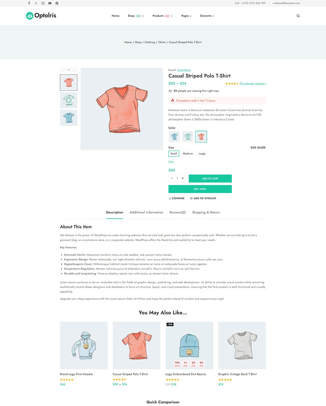Select the Small size option
326x406 pixels.
174,154
